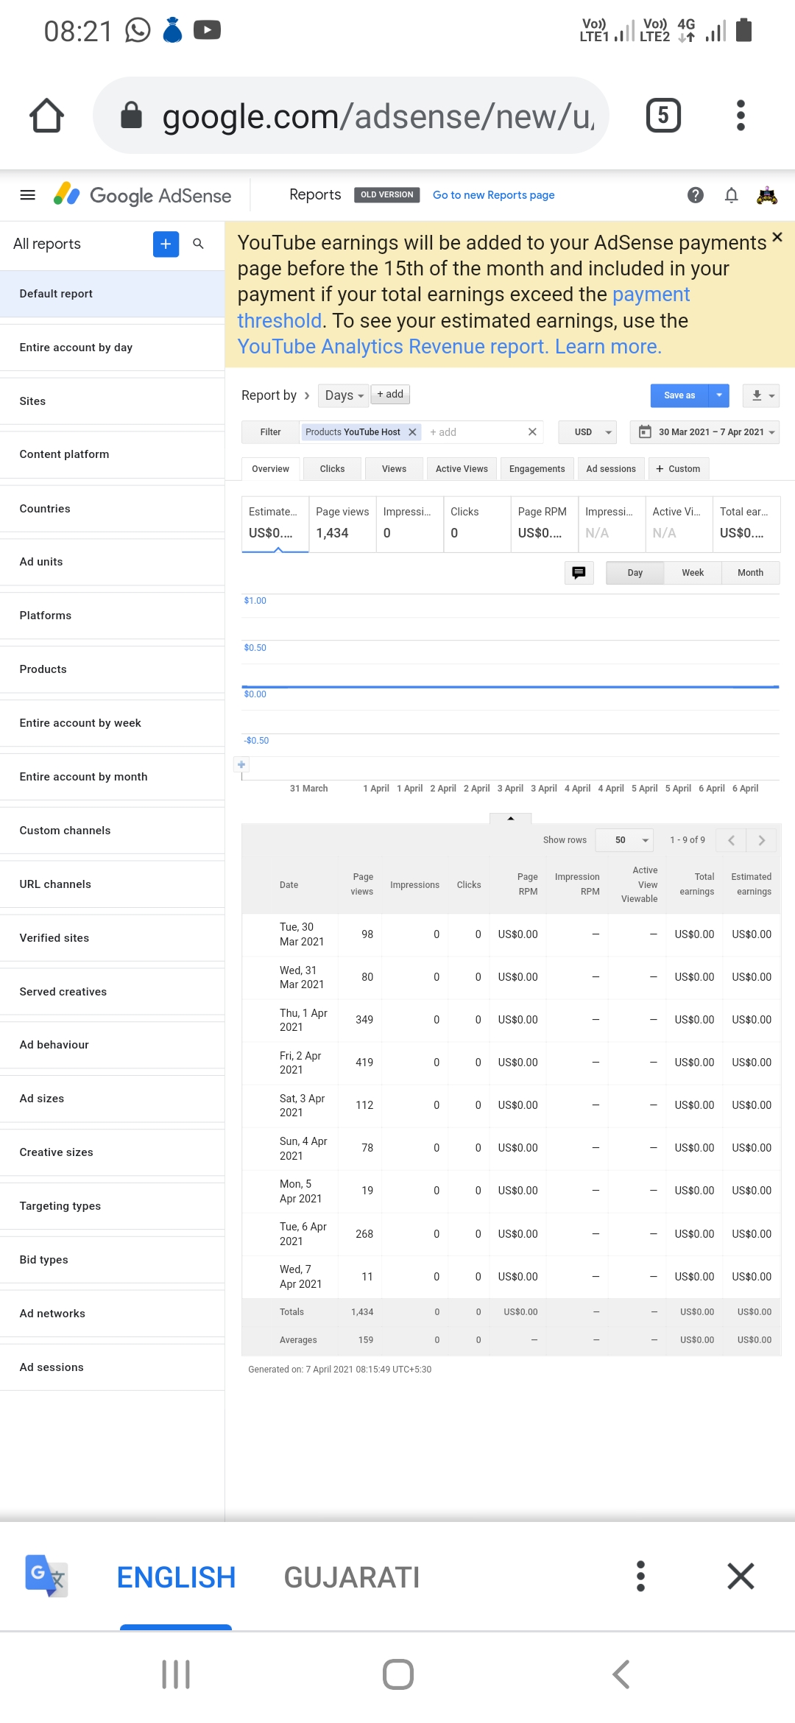Expand the Report by chevron
The height and width of the screenshot is (1723, 795).
click(x=307, y=395)
